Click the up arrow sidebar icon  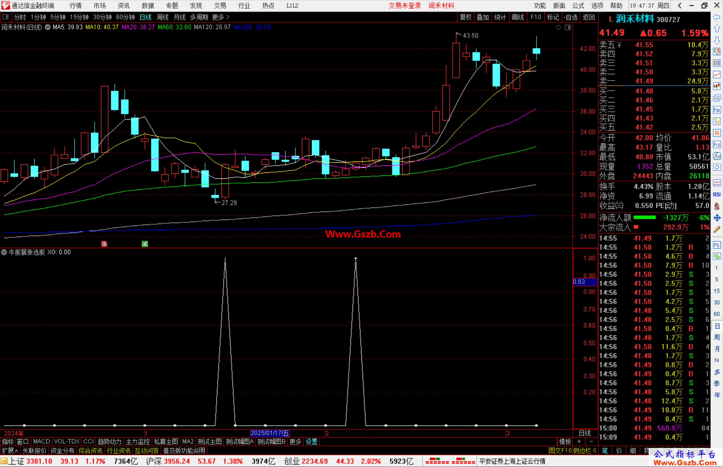coord(717,29)
